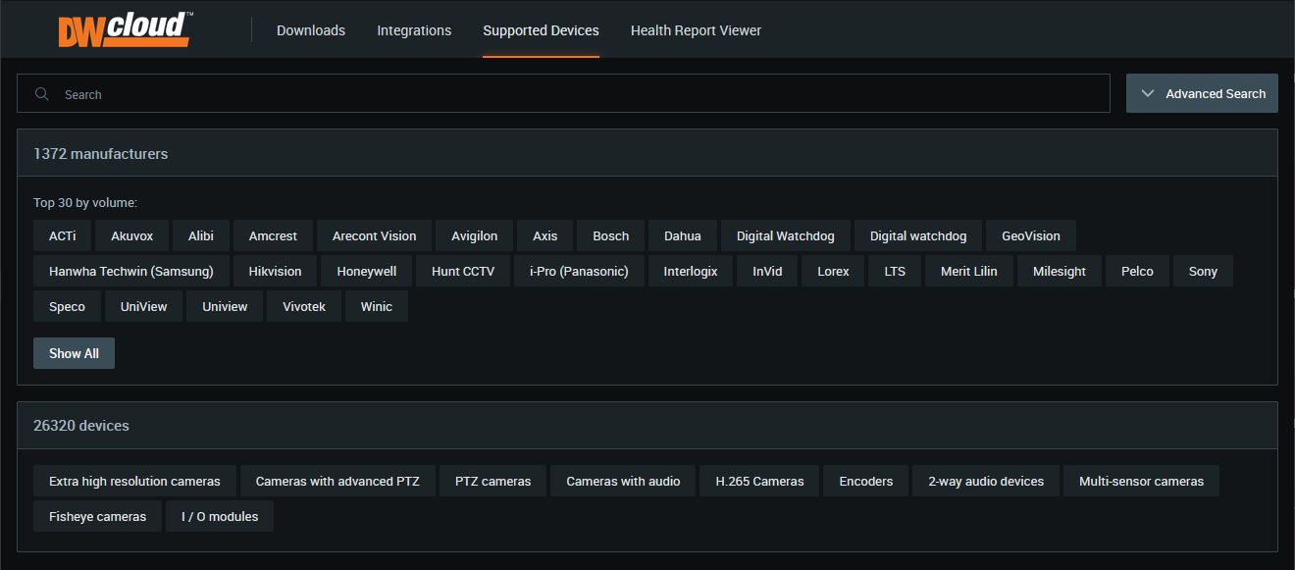This screenshot has width=1295, height=570.
Task: Filter by Fisheye cameras
Action: click(98, 516)
